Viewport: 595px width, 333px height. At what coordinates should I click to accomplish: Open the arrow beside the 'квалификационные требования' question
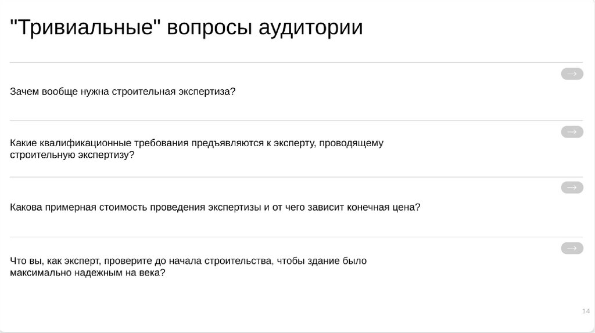pyautogui.click(x=572, y=132)
